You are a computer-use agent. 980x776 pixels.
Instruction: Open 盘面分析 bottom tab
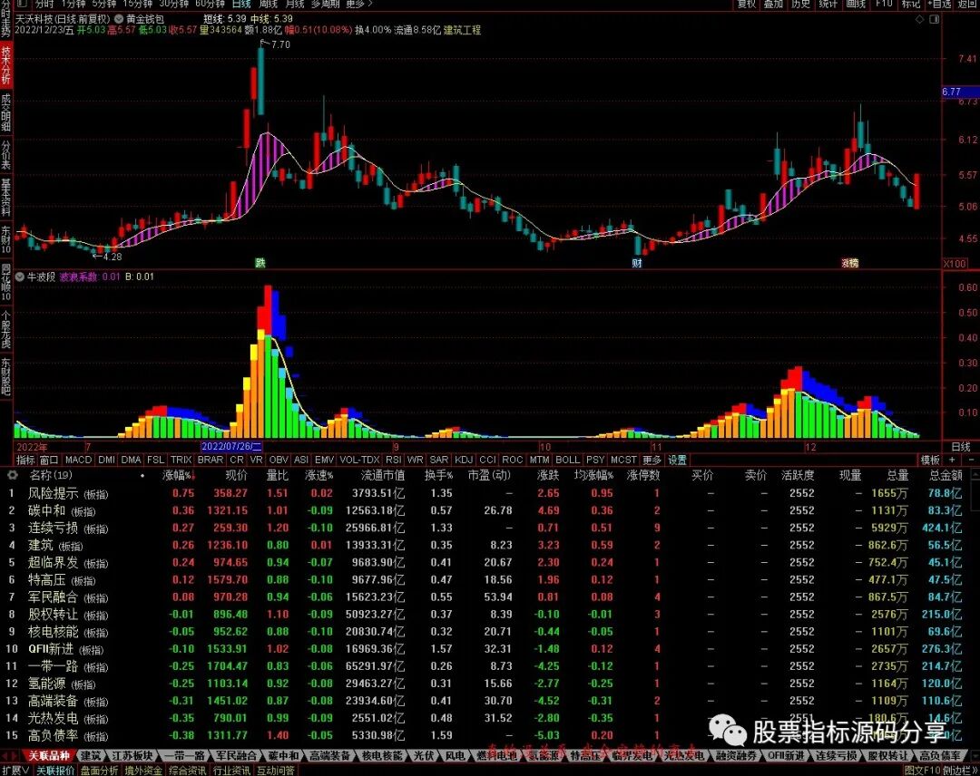pos(100,771)
